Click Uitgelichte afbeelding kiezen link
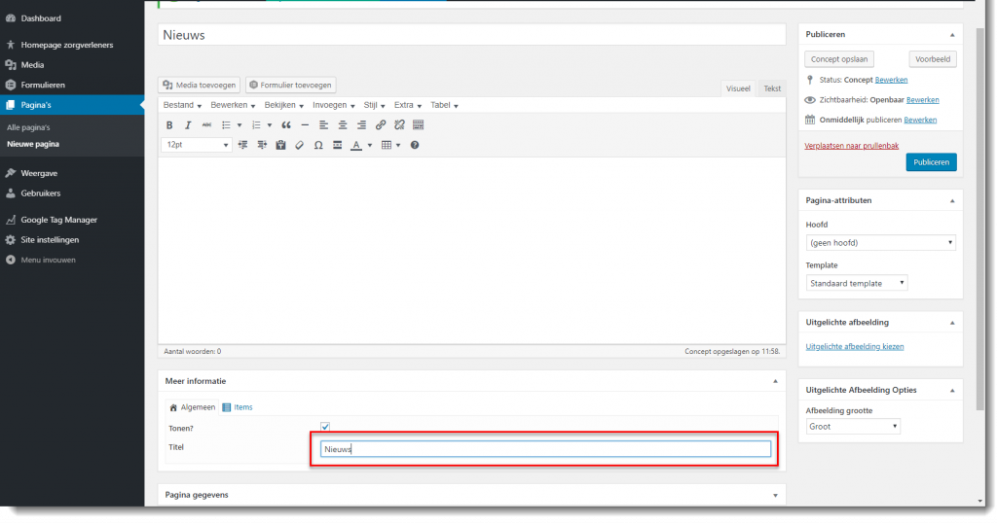The width and height of the screenshot is (997, 524). (855, 347)
